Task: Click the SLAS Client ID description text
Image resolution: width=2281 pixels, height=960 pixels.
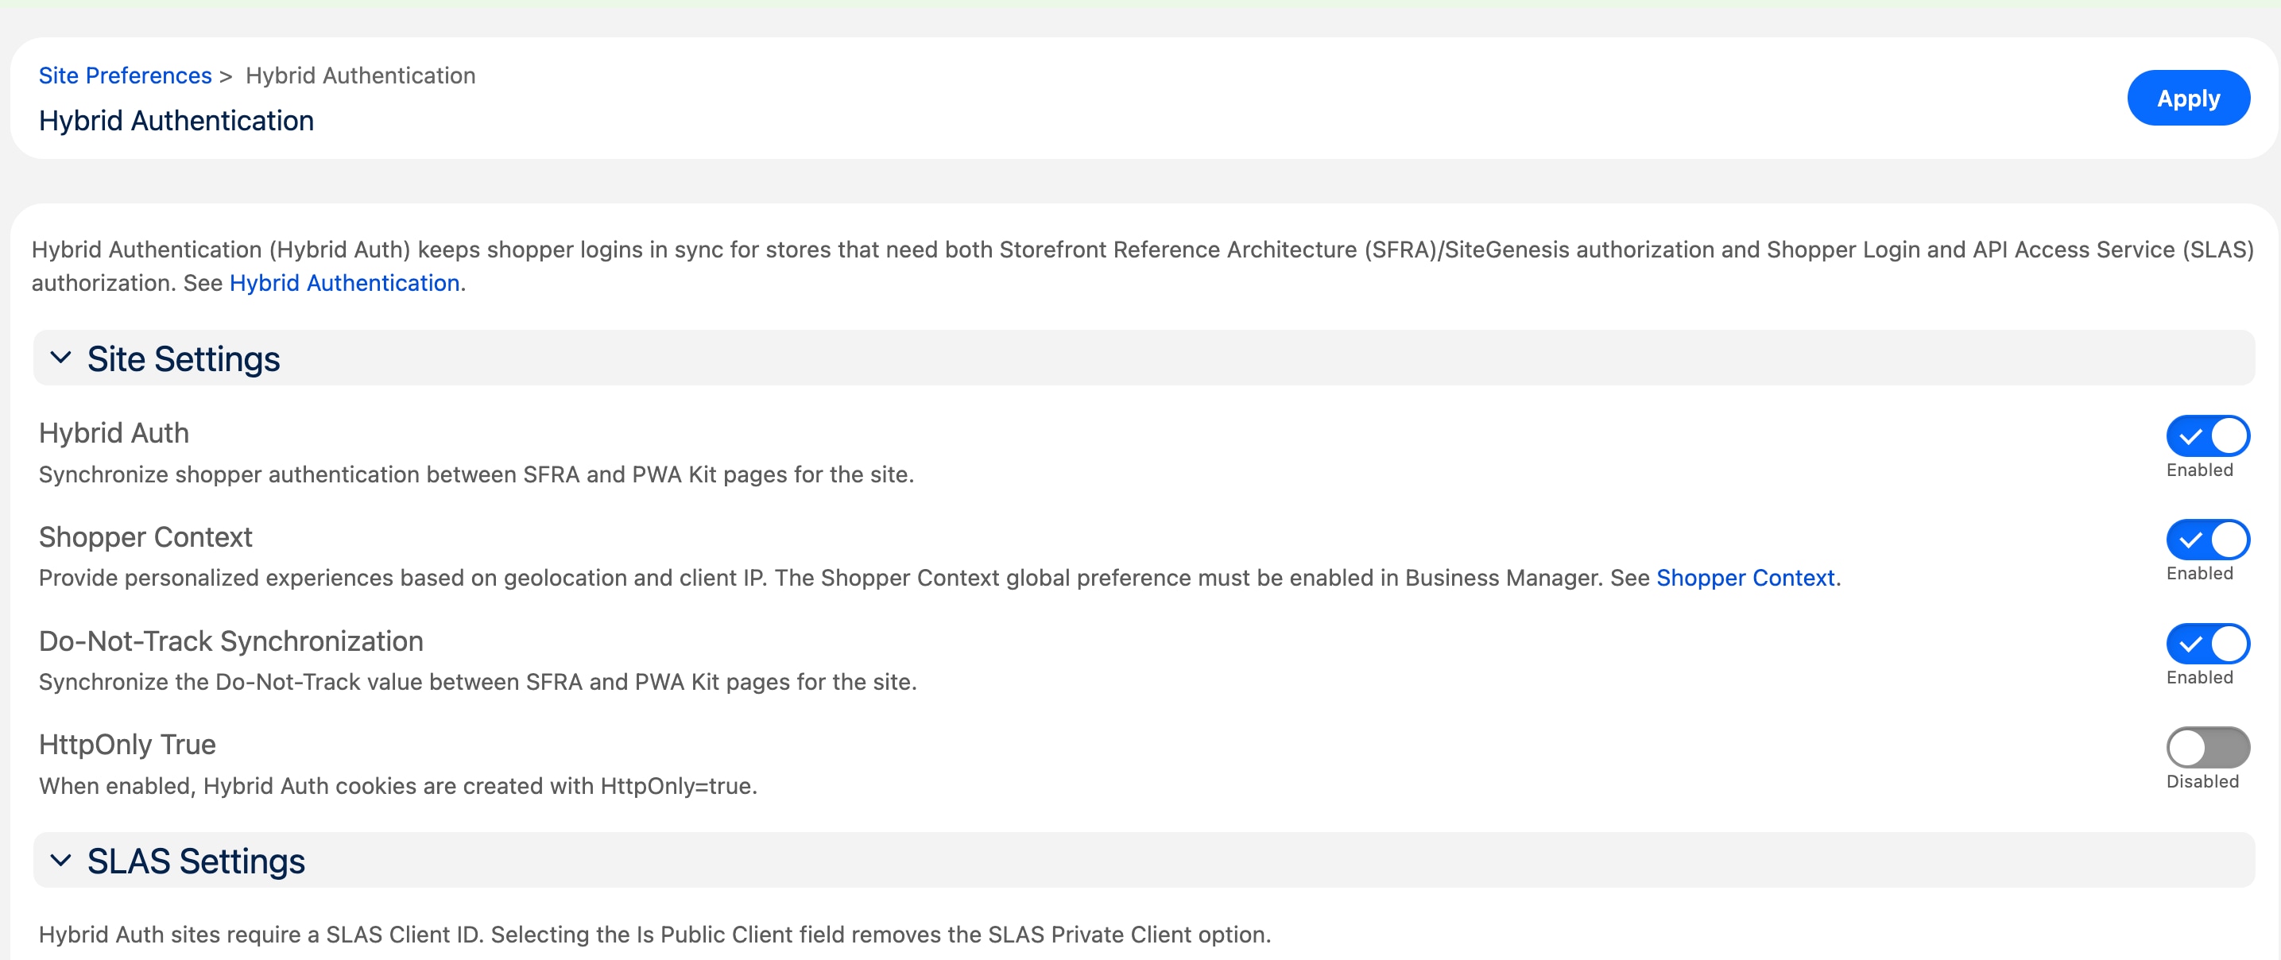Action: click(x=654, y=935)
